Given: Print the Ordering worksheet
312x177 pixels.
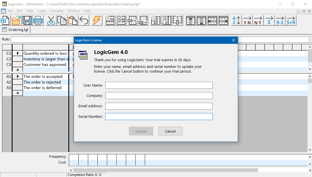Looking at the screenshot, I should coord(38,20).
